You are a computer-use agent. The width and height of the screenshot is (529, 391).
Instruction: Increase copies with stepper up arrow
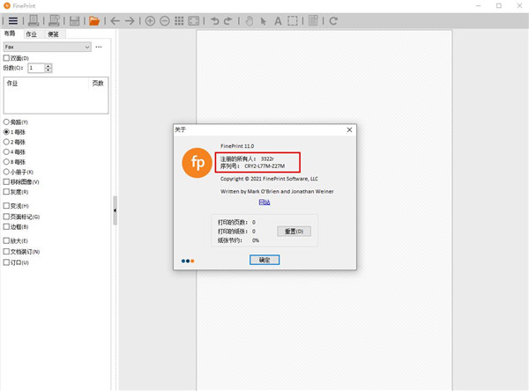48,66
